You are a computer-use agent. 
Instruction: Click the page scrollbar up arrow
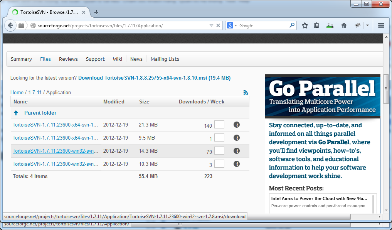pos(386,37)
